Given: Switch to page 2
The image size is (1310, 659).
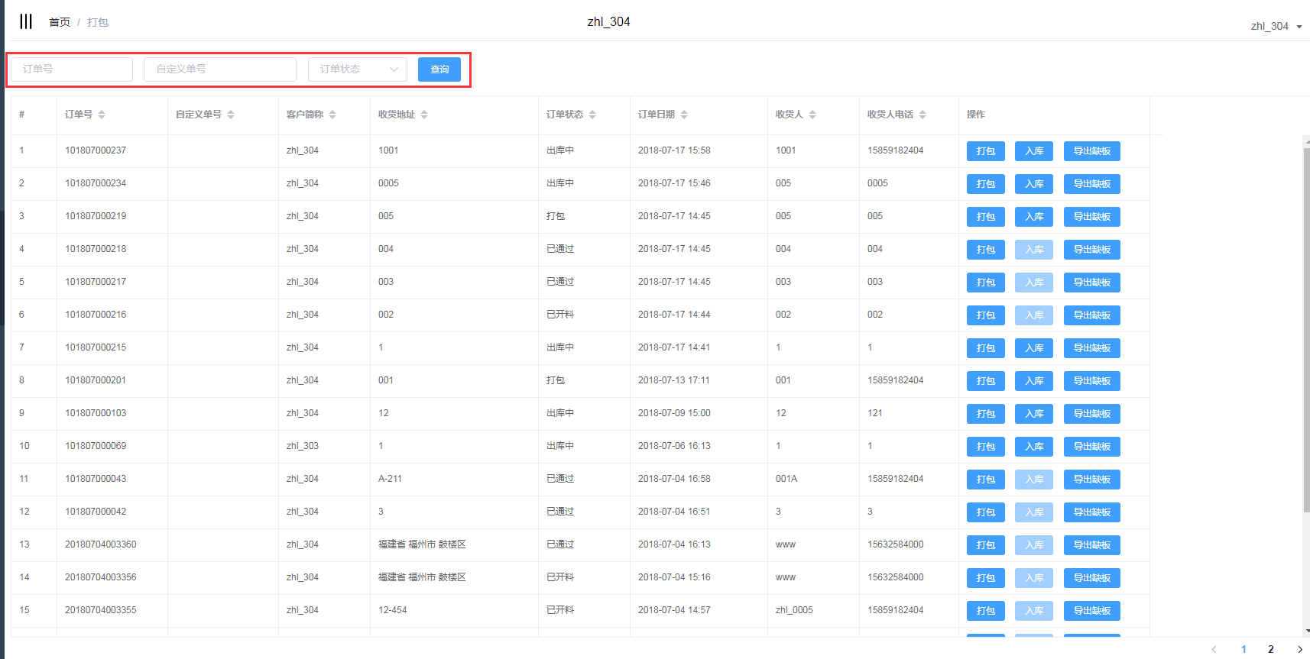Looking at the screenshot, I should coord(1271,649).
